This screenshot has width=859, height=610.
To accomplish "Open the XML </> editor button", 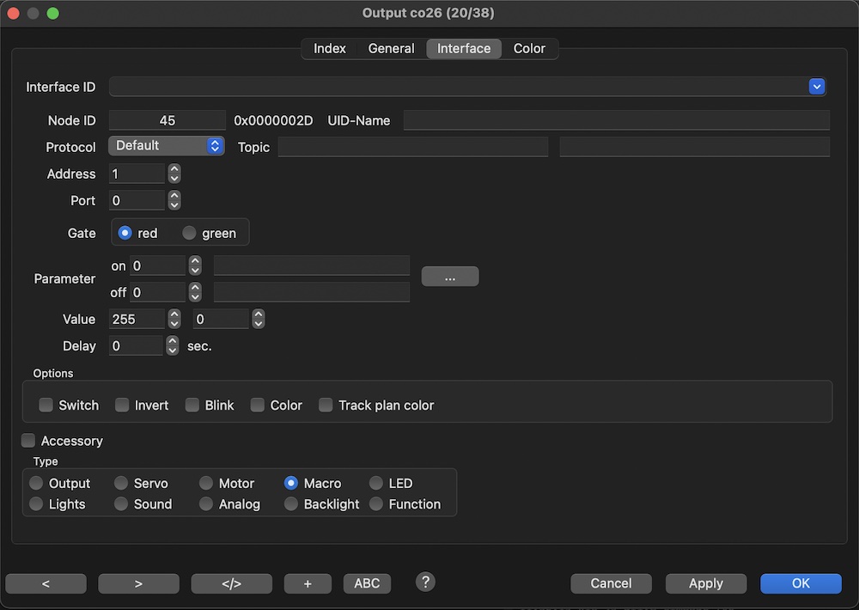I will point(231,583).
